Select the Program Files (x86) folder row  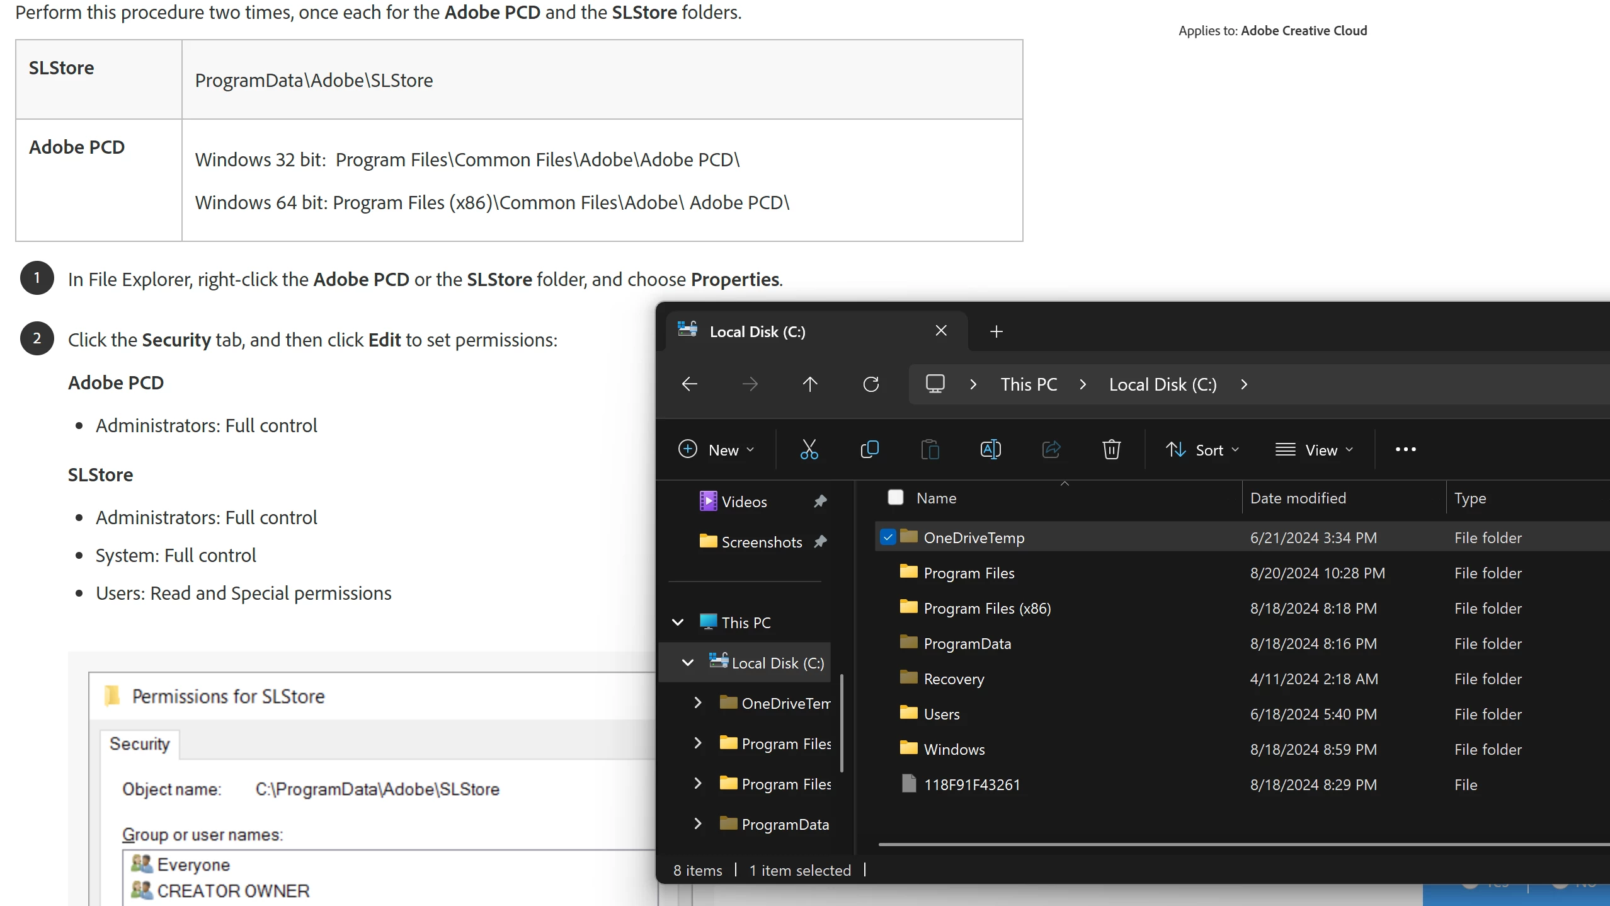[986, 608]
